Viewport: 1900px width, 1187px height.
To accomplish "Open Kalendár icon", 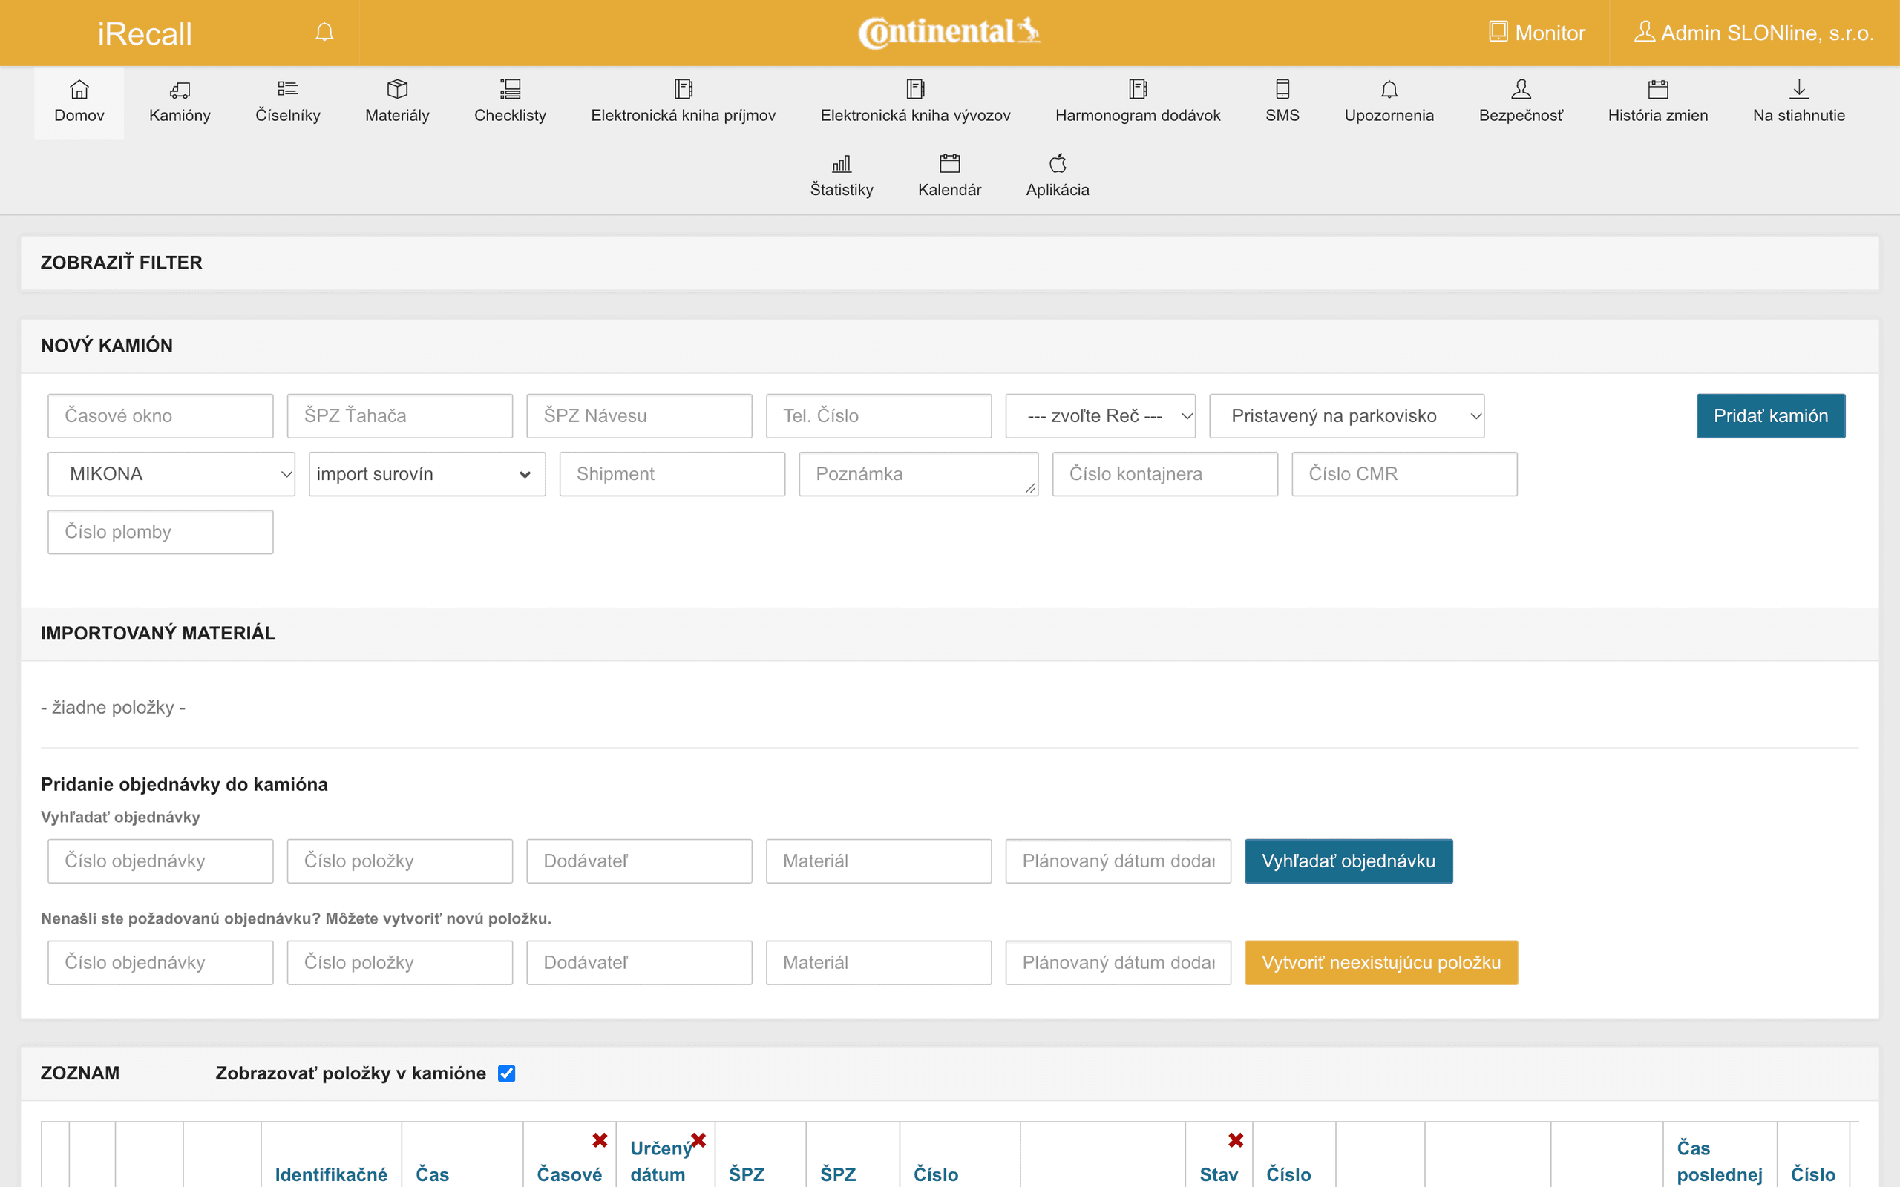I will coord(949,163).
